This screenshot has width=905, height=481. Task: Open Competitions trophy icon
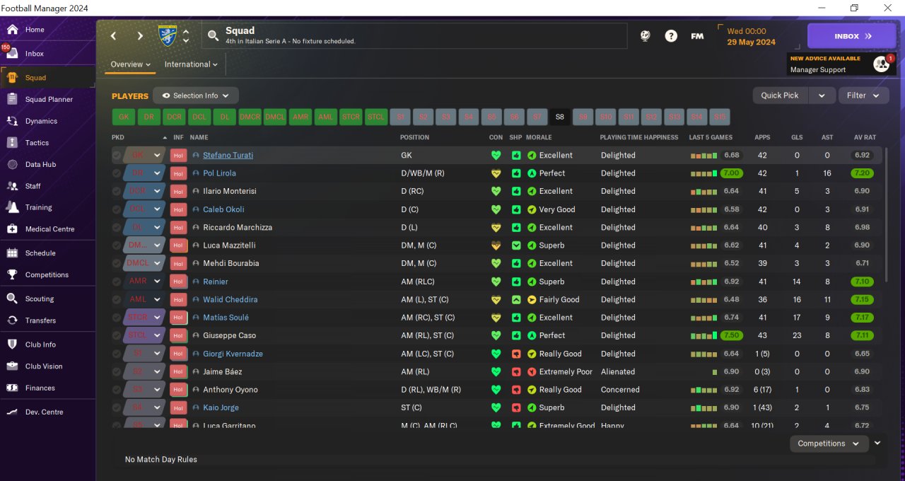tap(12, 274)
